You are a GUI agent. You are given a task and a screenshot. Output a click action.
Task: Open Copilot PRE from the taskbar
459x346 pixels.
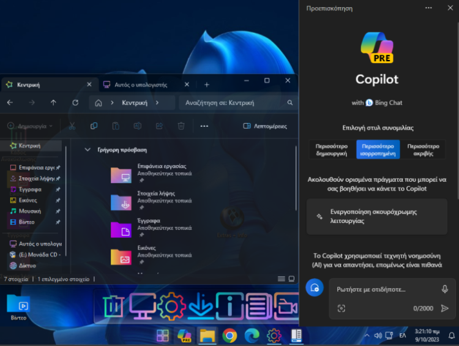pos(184,336)
